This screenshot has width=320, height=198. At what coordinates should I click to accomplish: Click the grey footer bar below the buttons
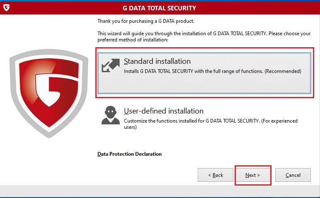click(160, 191)
